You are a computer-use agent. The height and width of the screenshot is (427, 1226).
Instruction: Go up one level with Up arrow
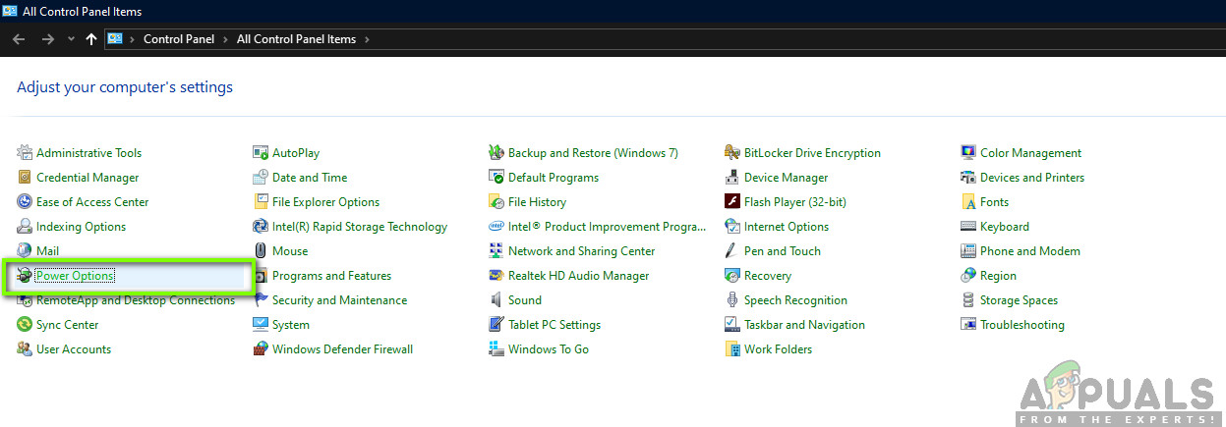pos(91,39)
